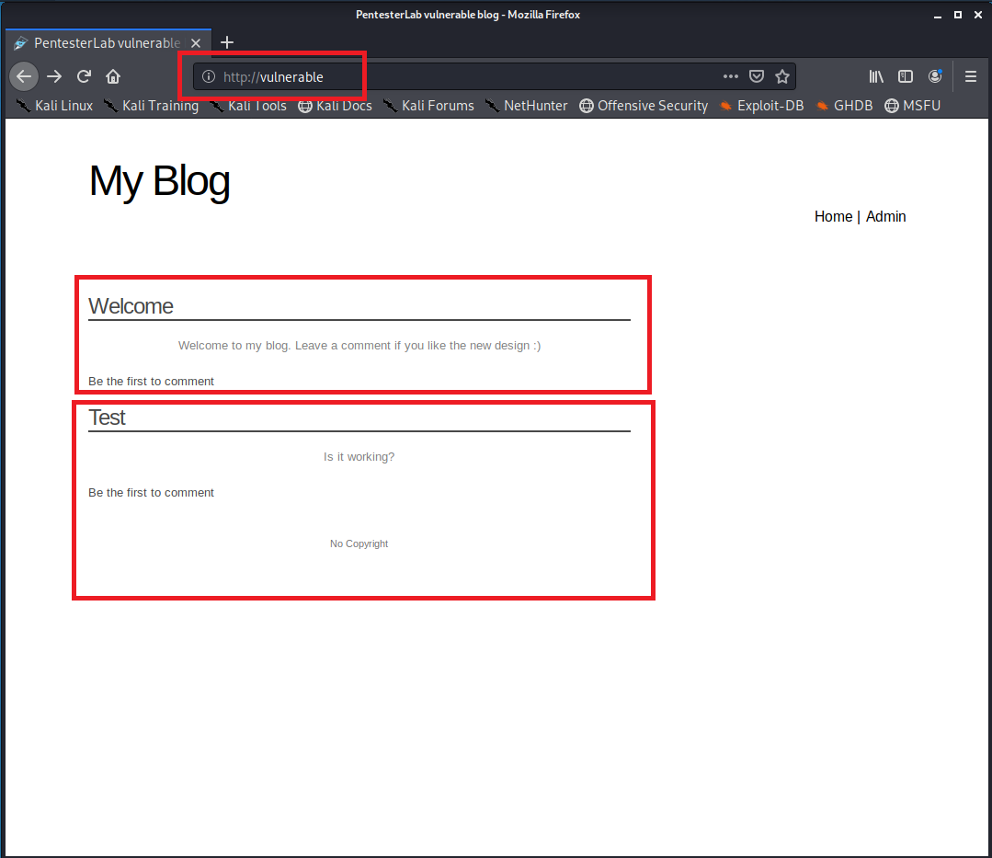Open the Firefox hamburger menu
This screenshot has width=992, height=858.
point(971,77)
